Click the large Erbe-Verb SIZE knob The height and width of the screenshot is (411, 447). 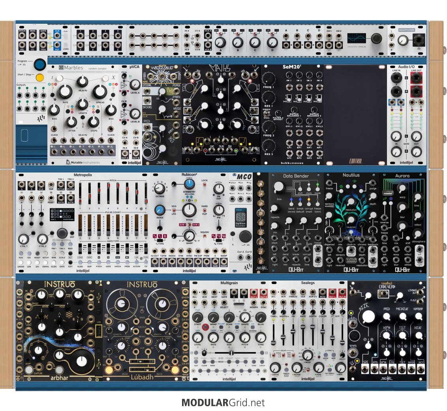(368, 317)
